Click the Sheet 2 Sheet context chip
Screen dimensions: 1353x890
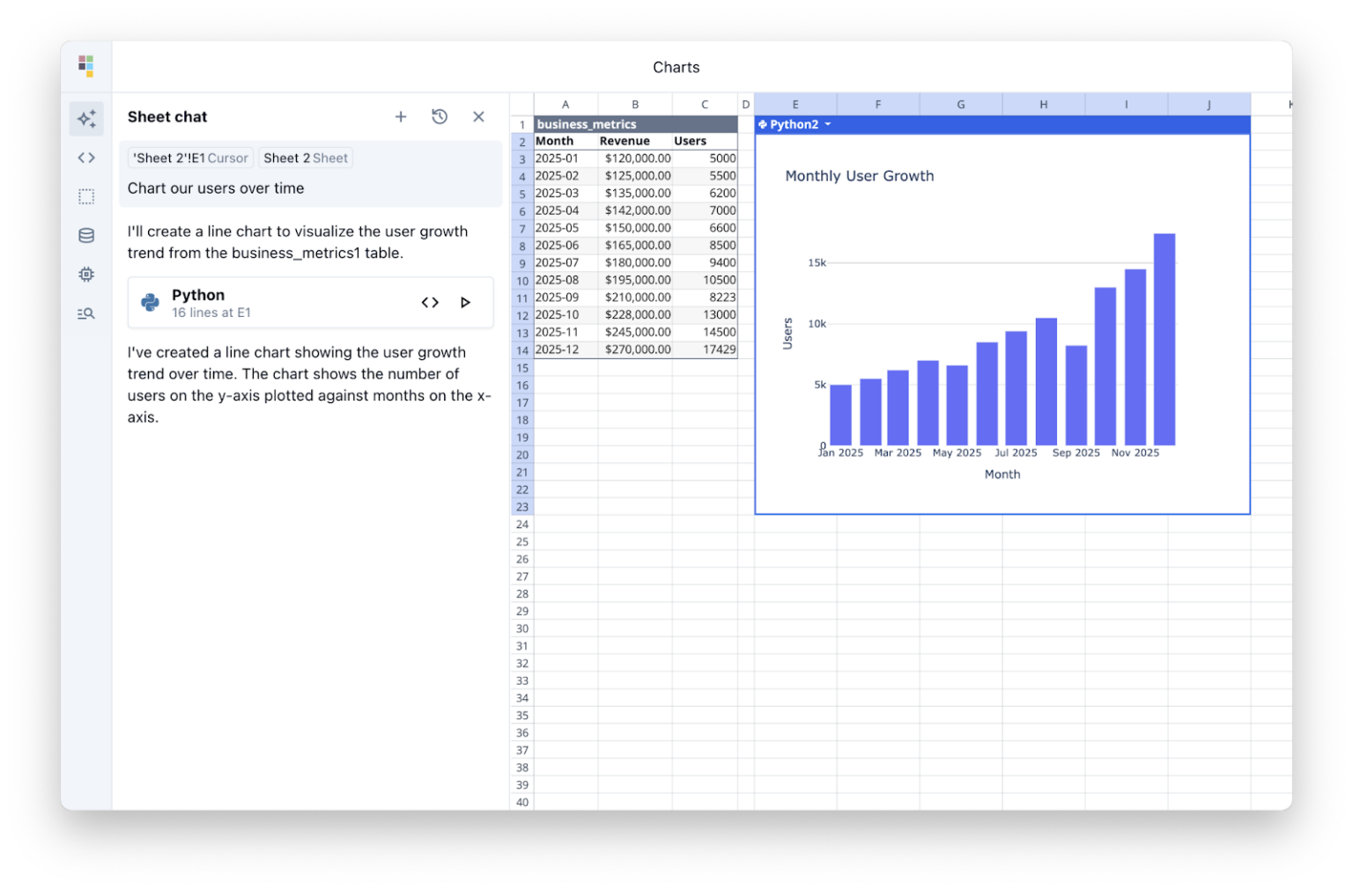pos(306,158)
